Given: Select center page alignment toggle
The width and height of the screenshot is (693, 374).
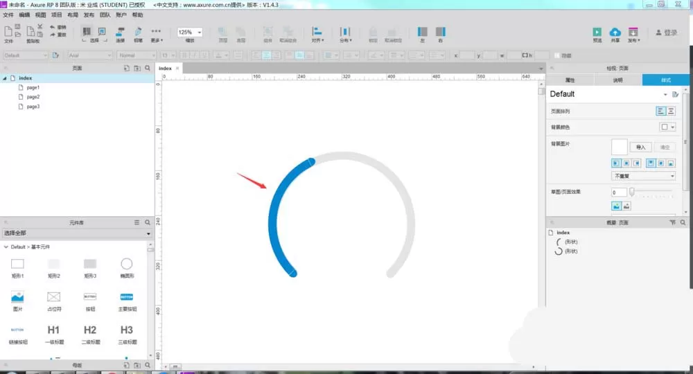Looking at the screenshot, I should click(671, 112).
